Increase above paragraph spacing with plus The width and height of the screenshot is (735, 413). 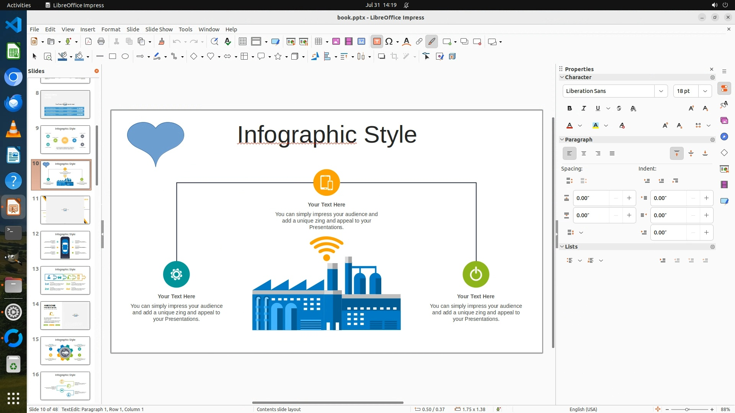[629, 198]
